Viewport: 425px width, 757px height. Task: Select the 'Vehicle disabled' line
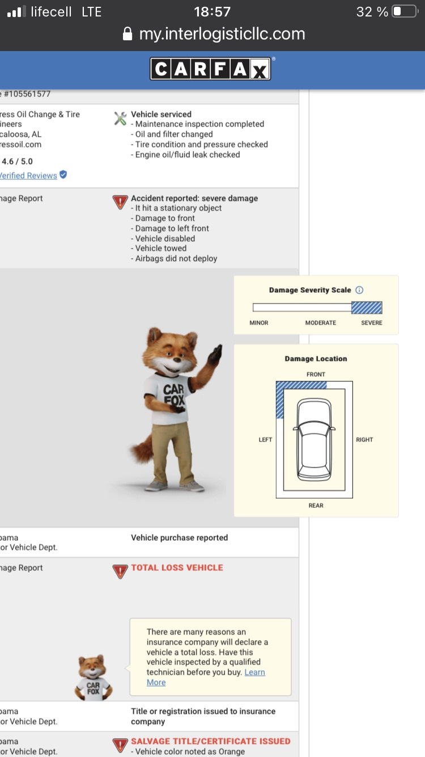[x=163, y=238]
